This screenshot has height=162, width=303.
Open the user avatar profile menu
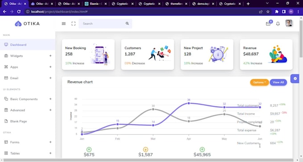pos(289,23)
